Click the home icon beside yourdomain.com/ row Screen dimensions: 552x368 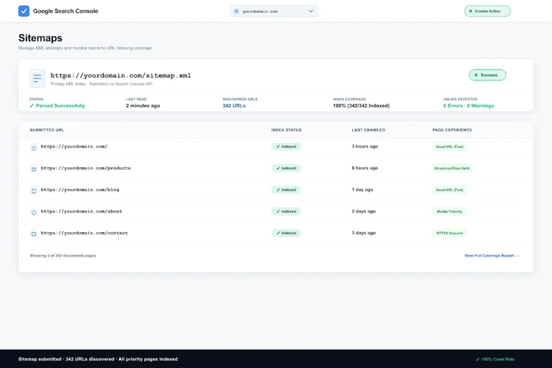click(x=34, y=148)
